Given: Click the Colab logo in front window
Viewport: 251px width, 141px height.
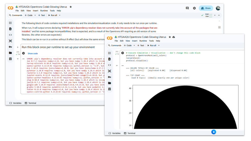Looking at the screenshot, I should tap(110, 38).
